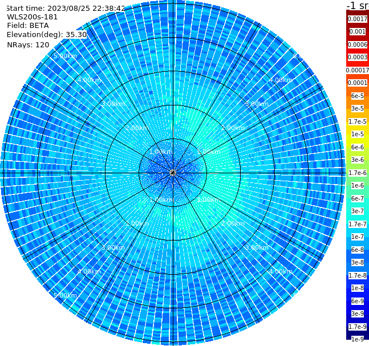Select the 1e-7 colorbar label
The height and width of the screenshot is (346, 369).
(x=358, y=237)
